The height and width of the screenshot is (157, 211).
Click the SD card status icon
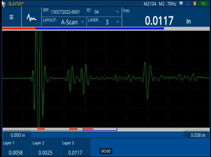click(188, 3)
